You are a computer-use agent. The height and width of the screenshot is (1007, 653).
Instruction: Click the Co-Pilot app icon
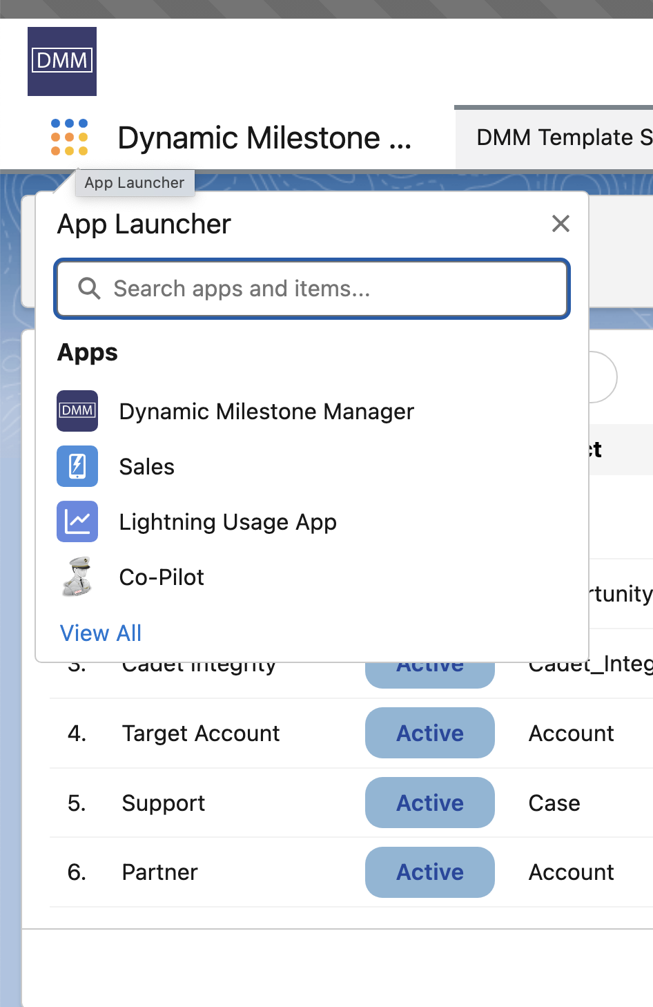(77, 577)
